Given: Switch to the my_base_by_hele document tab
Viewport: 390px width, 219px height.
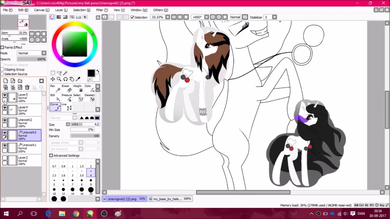Looking at the screenshot, I should point(171,199).
